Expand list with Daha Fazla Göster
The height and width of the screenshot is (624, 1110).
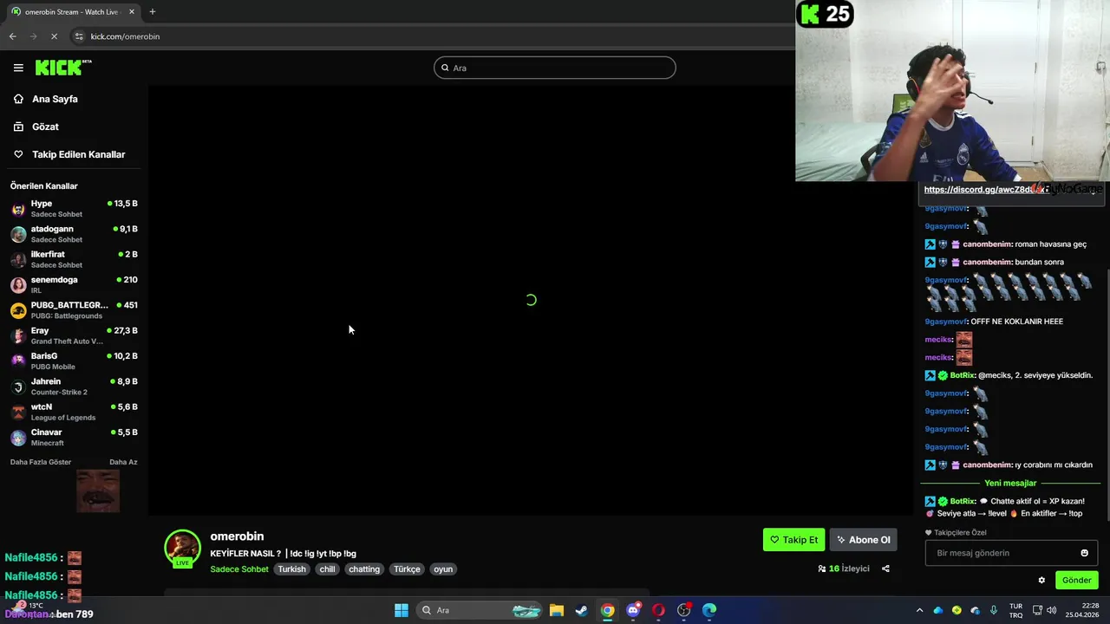coord(41,462)
